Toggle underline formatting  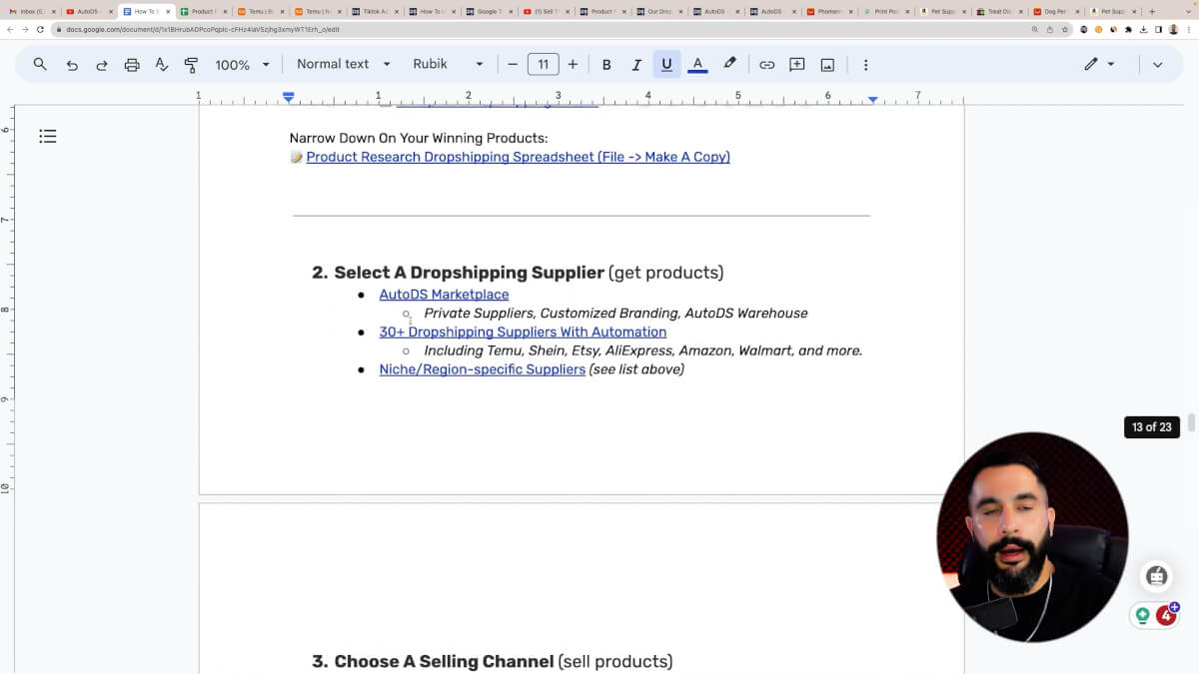[x=666, y=64]
